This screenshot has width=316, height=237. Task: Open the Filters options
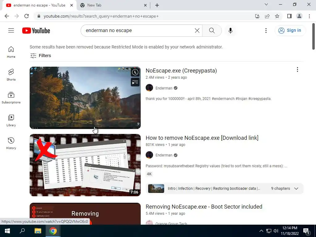coord(40,56)
